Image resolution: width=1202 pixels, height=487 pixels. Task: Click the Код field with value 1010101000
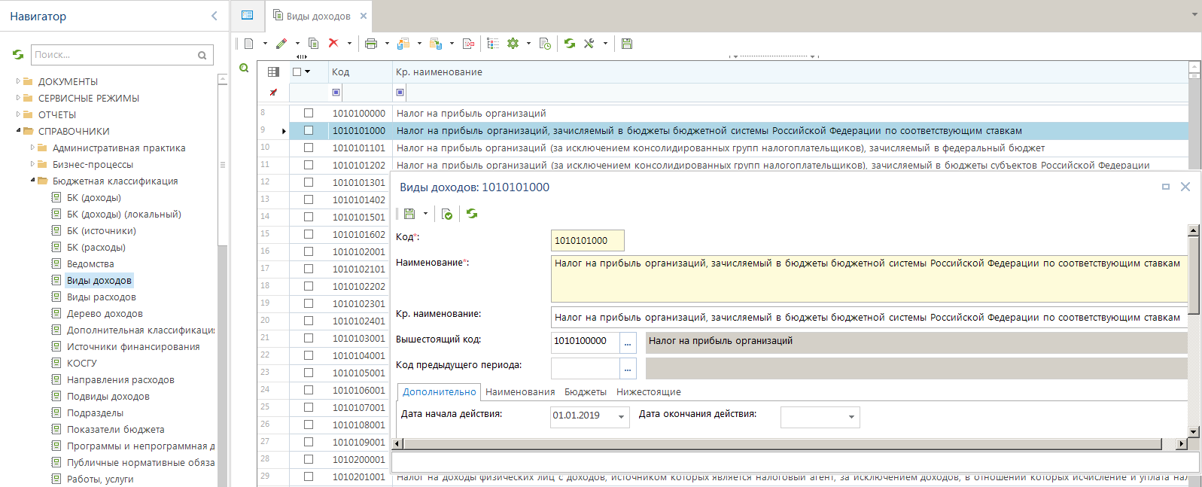tap(588, 241)
